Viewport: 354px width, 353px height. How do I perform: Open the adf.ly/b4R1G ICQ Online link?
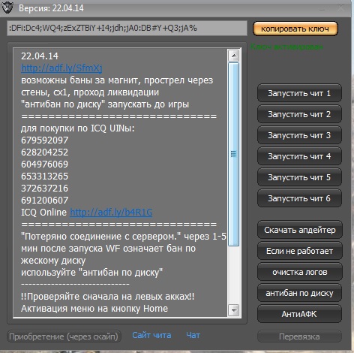coord(111,213)
